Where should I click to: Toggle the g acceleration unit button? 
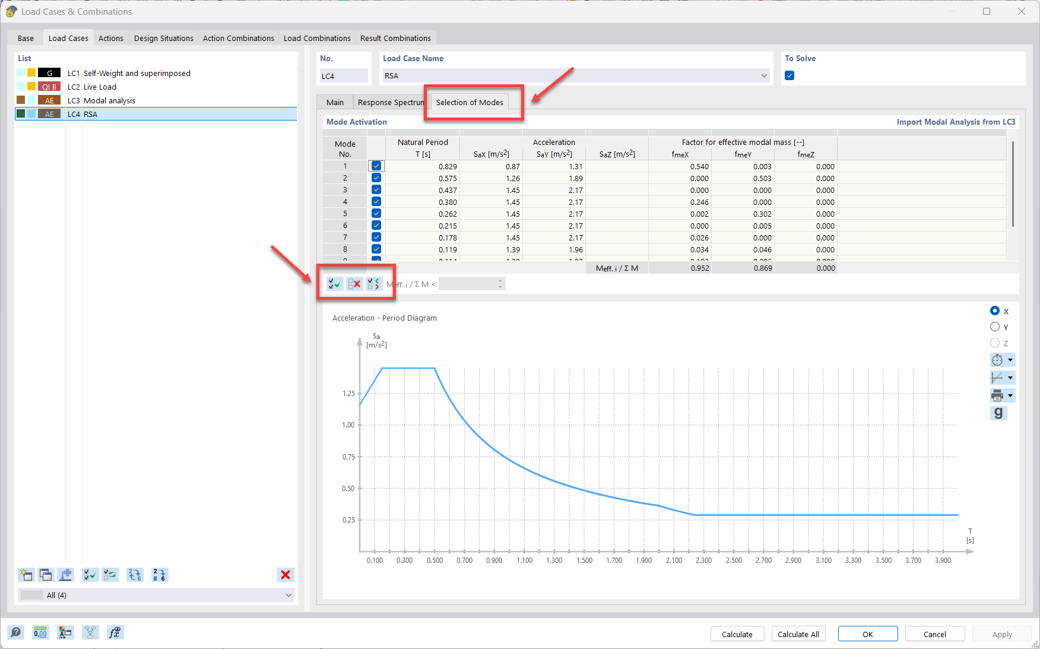[x=998, y=413]
